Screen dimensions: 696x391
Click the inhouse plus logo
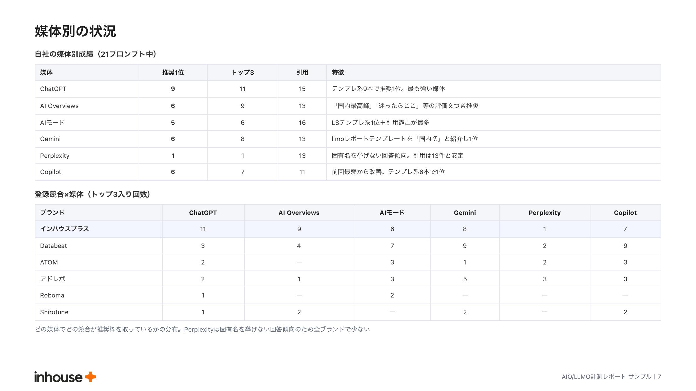pos(65,377)
